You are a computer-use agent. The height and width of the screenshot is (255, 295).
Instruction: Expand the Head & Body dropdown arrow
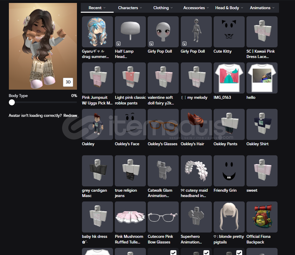coord(242,8)
